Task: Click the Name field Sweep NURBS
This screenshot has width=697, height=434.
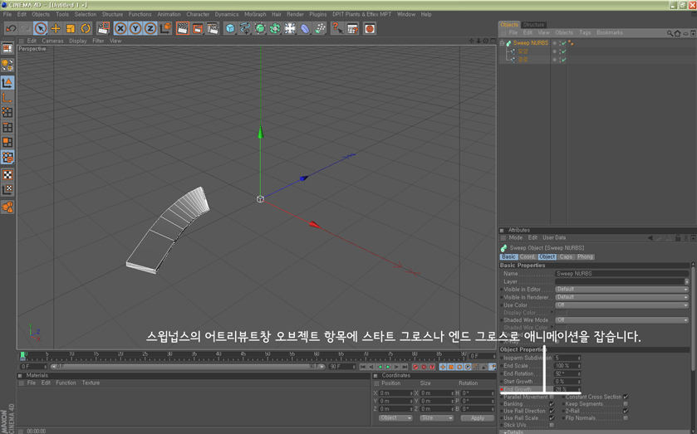Action: [x=622, y=274]
